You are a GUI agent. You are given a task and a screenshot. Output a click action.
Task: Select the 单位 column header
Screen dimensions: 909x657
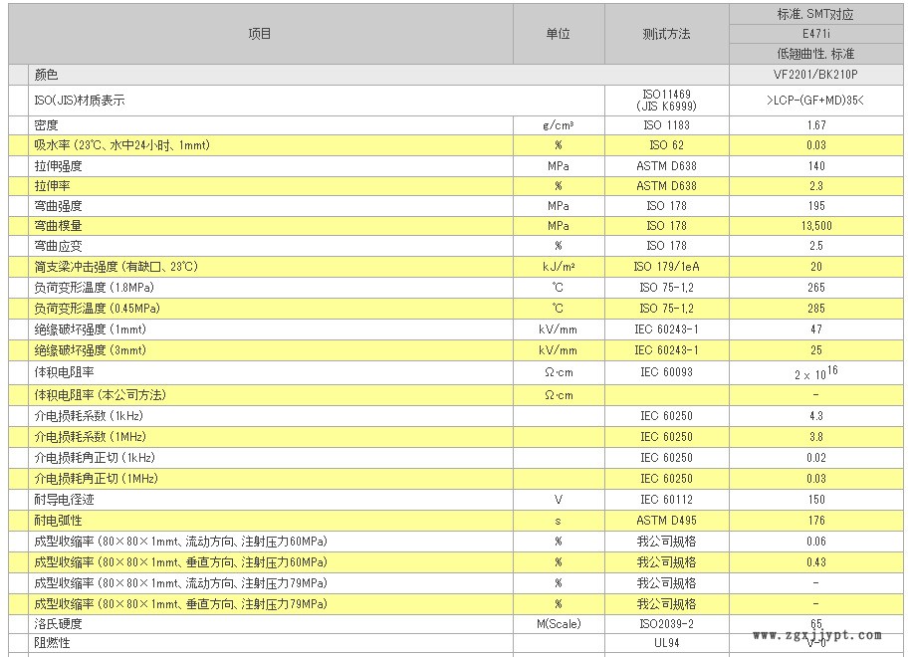click(559, 34)
